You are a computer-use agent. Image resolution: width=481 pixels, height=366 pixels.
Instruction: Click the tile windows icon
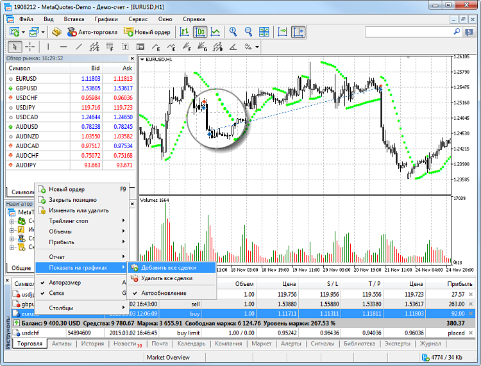(264, 32)
